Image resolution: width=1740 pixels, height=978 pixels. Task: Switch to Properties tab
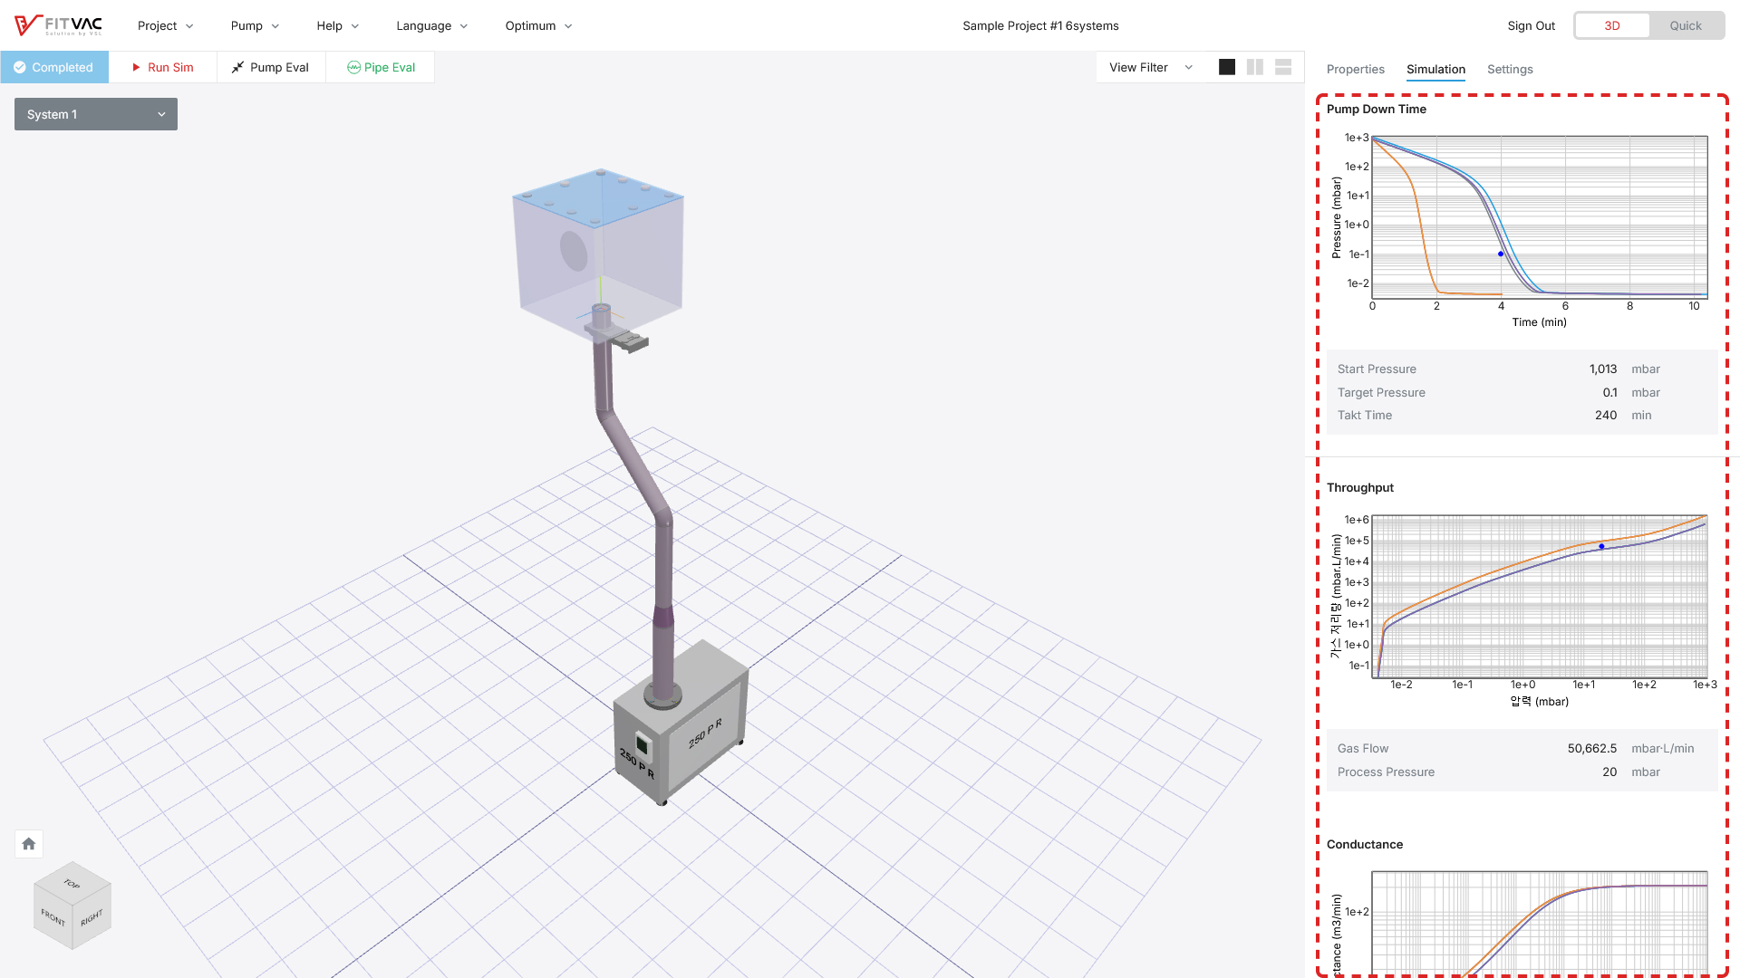tap(1355, 69)
